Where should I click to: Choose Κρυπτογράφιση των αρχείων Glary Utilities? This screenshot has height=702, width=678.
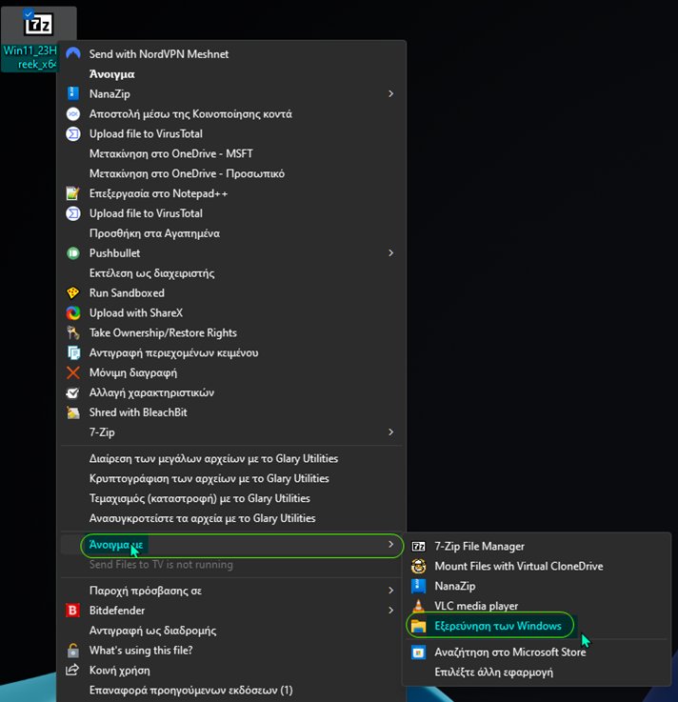(x=209, y=478)
